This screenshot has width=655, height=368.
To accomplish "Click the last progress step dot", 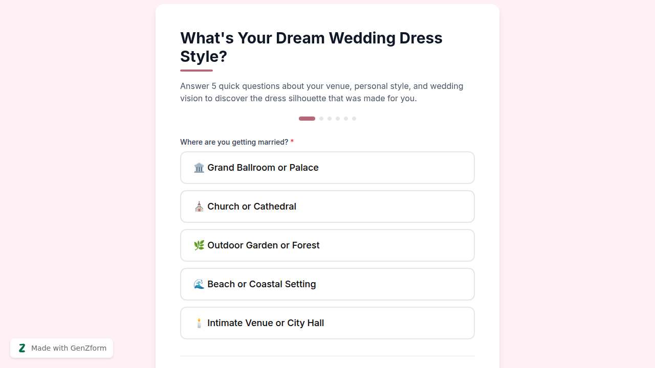I will click(x=354, y=119).
